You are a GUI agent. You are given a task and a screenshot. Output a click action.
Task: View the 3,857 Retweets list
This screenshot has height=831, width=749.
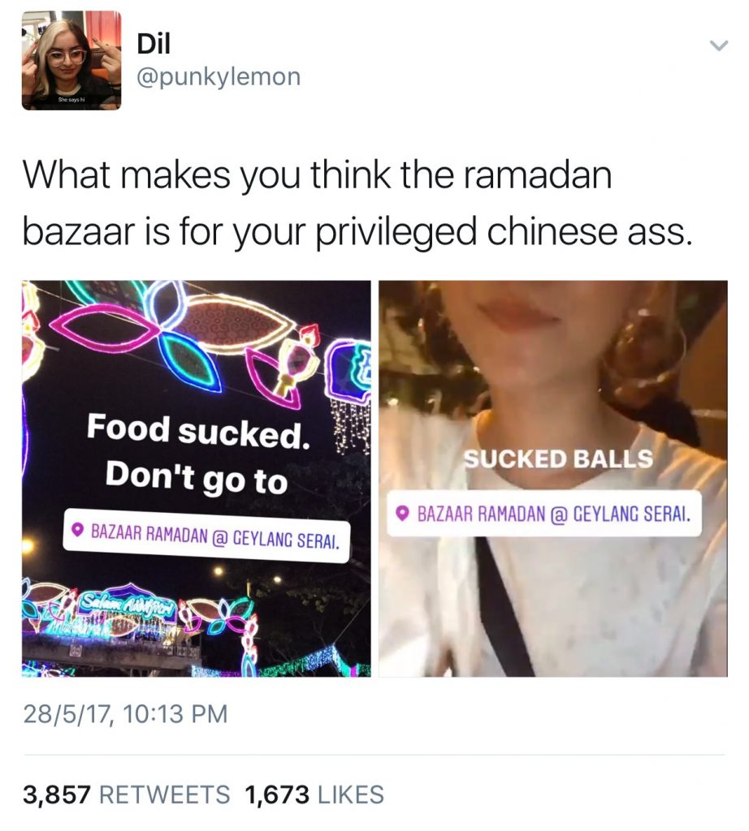[x=126, y=794]
